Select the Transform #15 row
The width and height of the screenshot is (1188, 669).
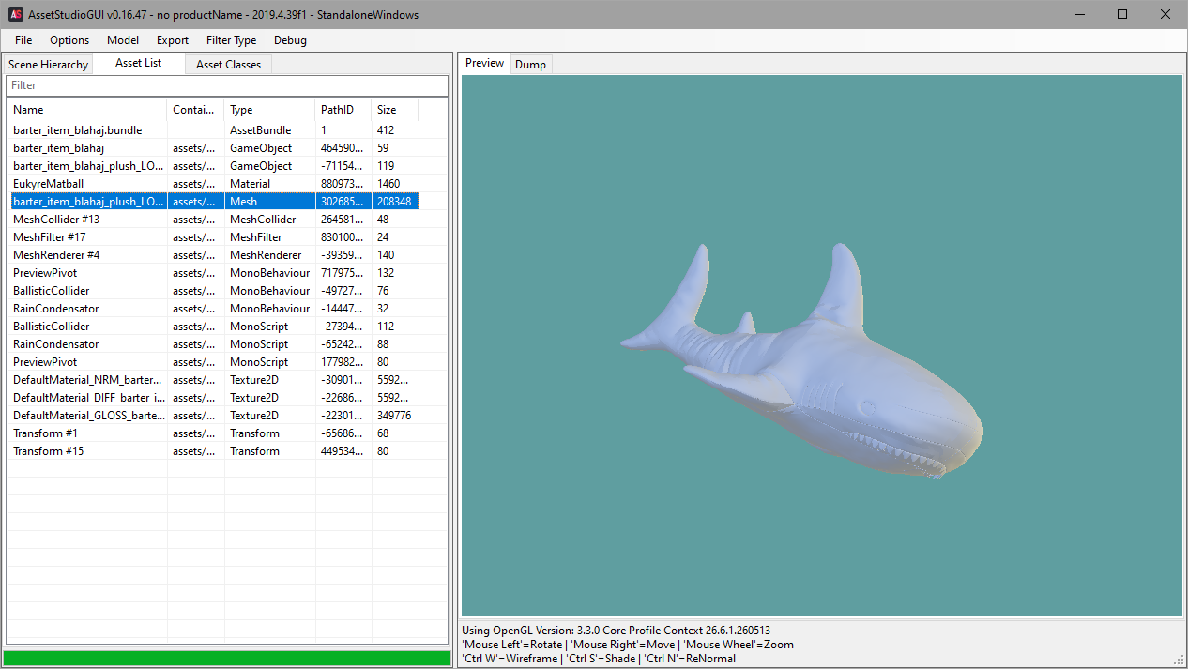click(x=213, y=451)
